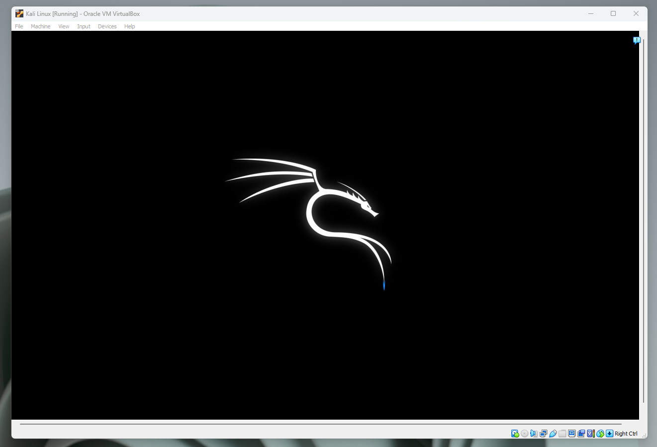Viewport: 657px width, 447px height.
Task: Click the Right Ctrl host key label
Action: pyautogui.click(x=626, y=434)
